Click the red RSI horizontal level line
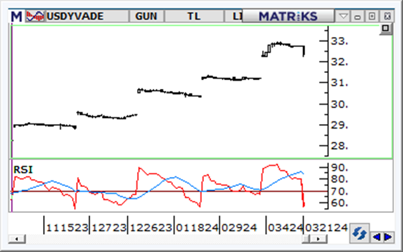The height and width of the screenshot is (252, 403). tap(169, 192)
